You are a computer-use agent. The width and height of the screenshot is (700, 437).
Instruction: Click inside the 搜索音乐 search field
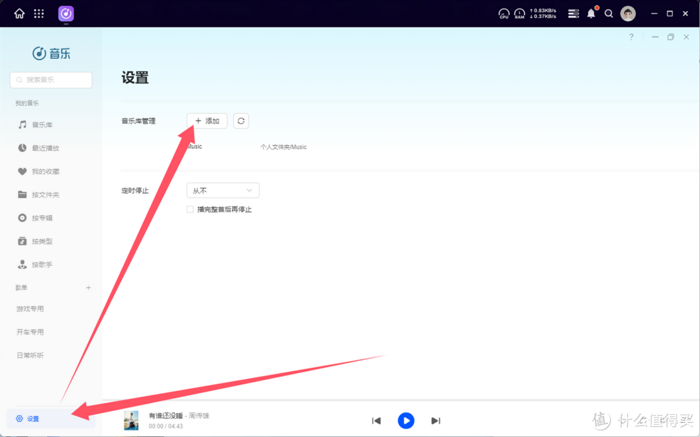[51, 80]
